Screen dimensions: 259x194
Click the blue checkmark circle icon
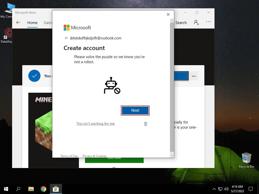coord(34,76)
